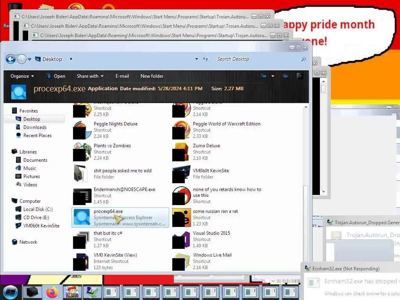Viewport: 400px width, 300px height.
Task: Select the Endermanch@NOESCAPE.exe shortcut
Action: [x=120, y=195]
